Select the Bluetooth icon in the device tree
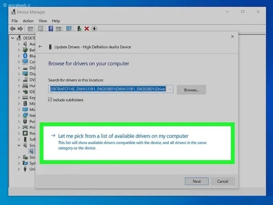Screen dimensions: 273x205 (x=25, y=56)
